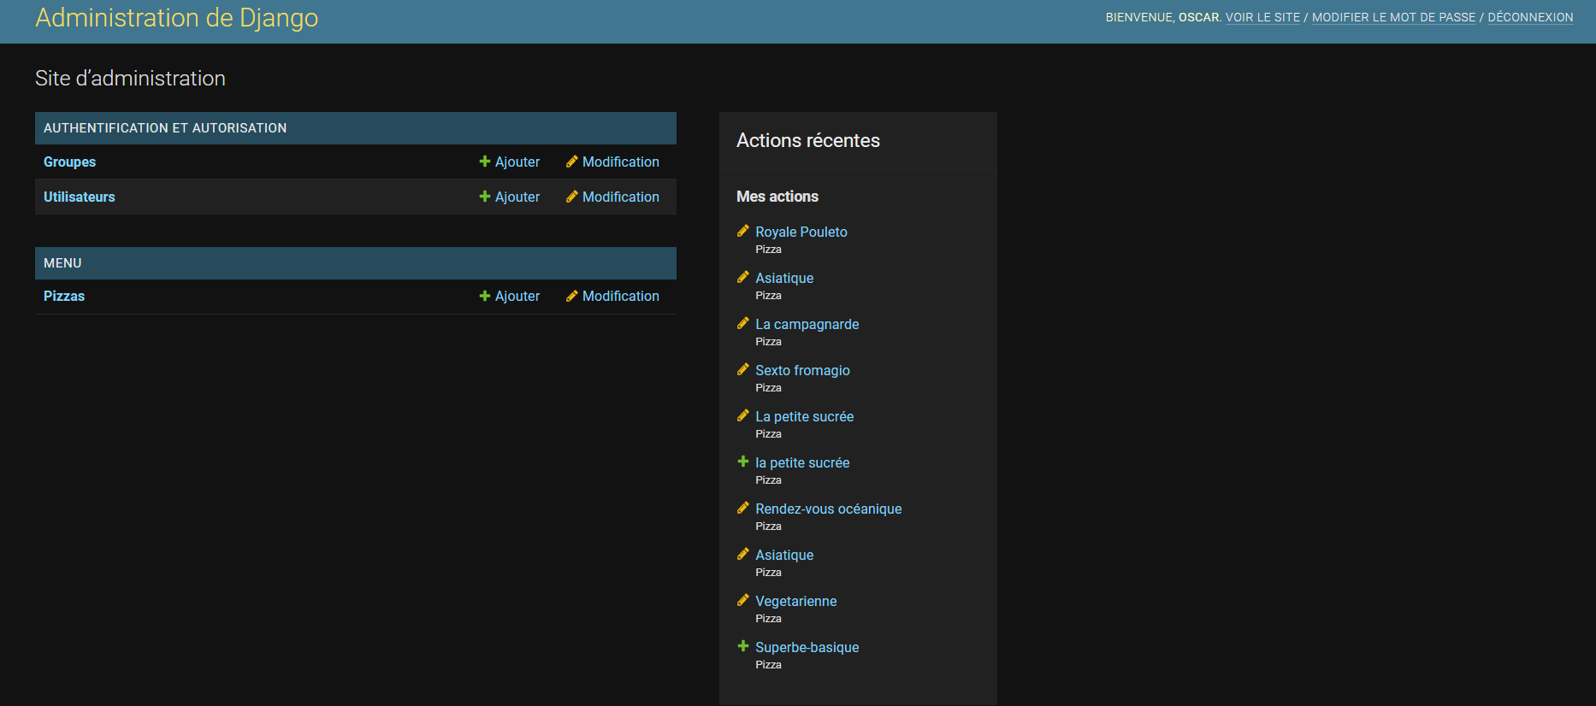
Task: Open the 'Authentification et autorisation' section header
Action: coord(165,128)
